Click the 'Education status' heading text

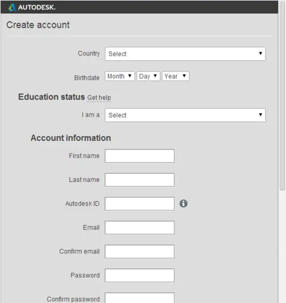pyautogui.click(x=51, y=97)
